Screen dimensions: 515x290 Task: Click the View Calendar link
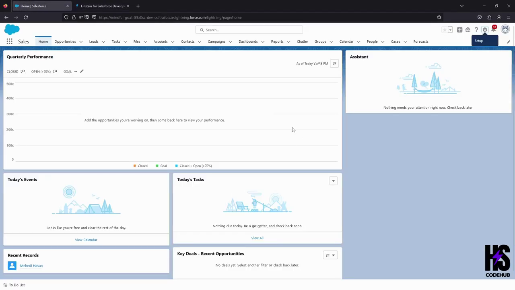tap(86, 240)
